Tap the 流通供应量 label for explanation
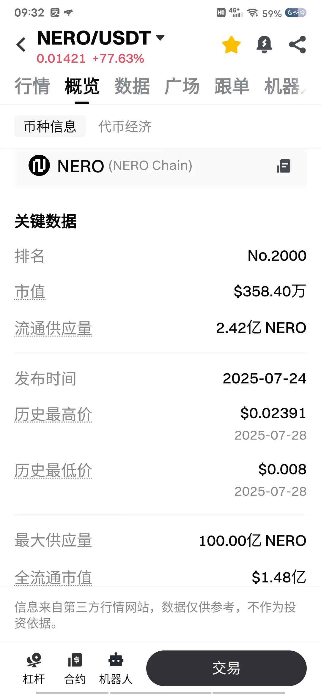The width and height of the screenshot is (321, 695). [x=53, y=328]
